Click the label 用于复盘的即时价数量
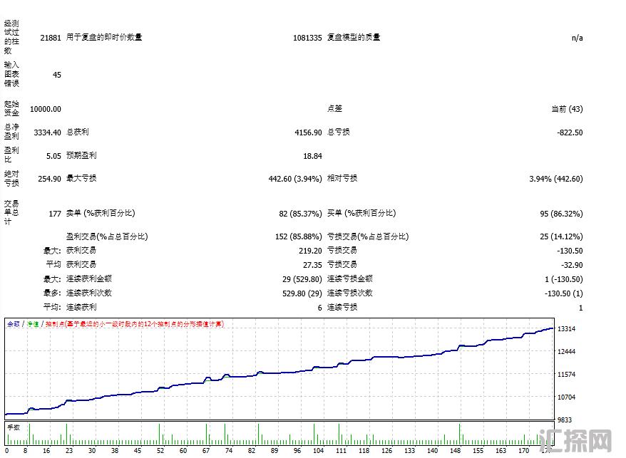 [104, 38]
